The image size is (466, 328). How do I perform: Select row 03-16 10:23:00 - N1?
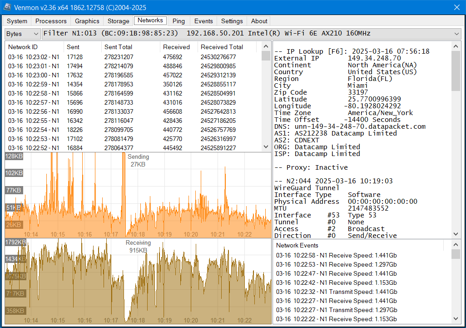[x=133, y=75]
